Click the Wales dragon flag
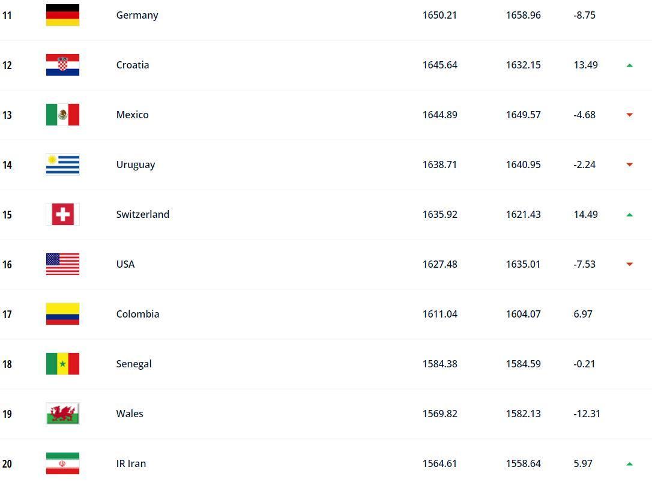The width and height of the screenshot is (652, 485). pyautogui.click(x=62, y=414)
